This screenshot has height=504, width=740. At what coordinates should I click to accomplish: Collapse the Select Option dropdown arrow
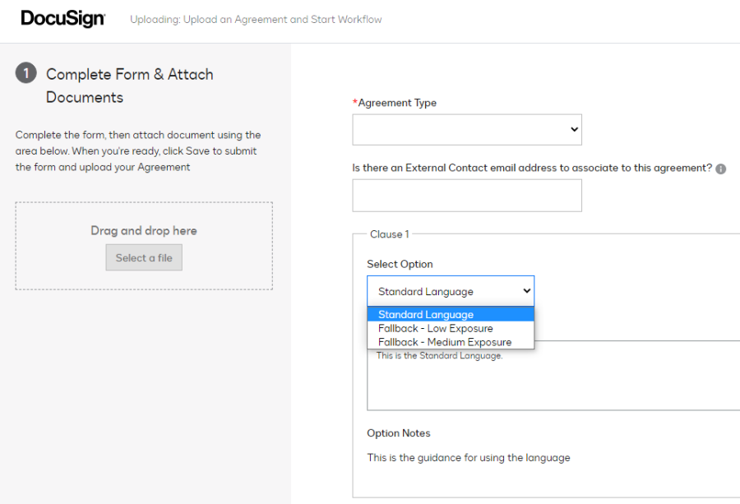527,291
